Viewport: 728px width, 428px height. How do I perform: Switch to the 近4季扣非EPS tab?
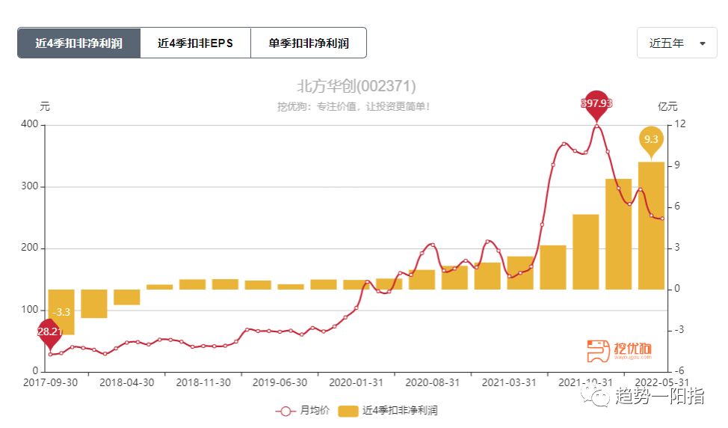click(x=196, y=43)
